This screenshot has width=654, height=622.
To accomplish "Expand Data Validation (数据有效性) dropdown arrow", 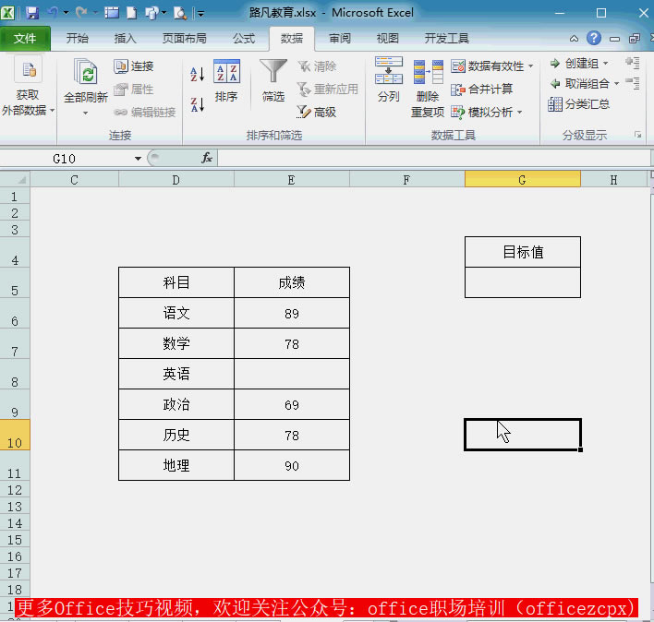I will pos(531,66).
